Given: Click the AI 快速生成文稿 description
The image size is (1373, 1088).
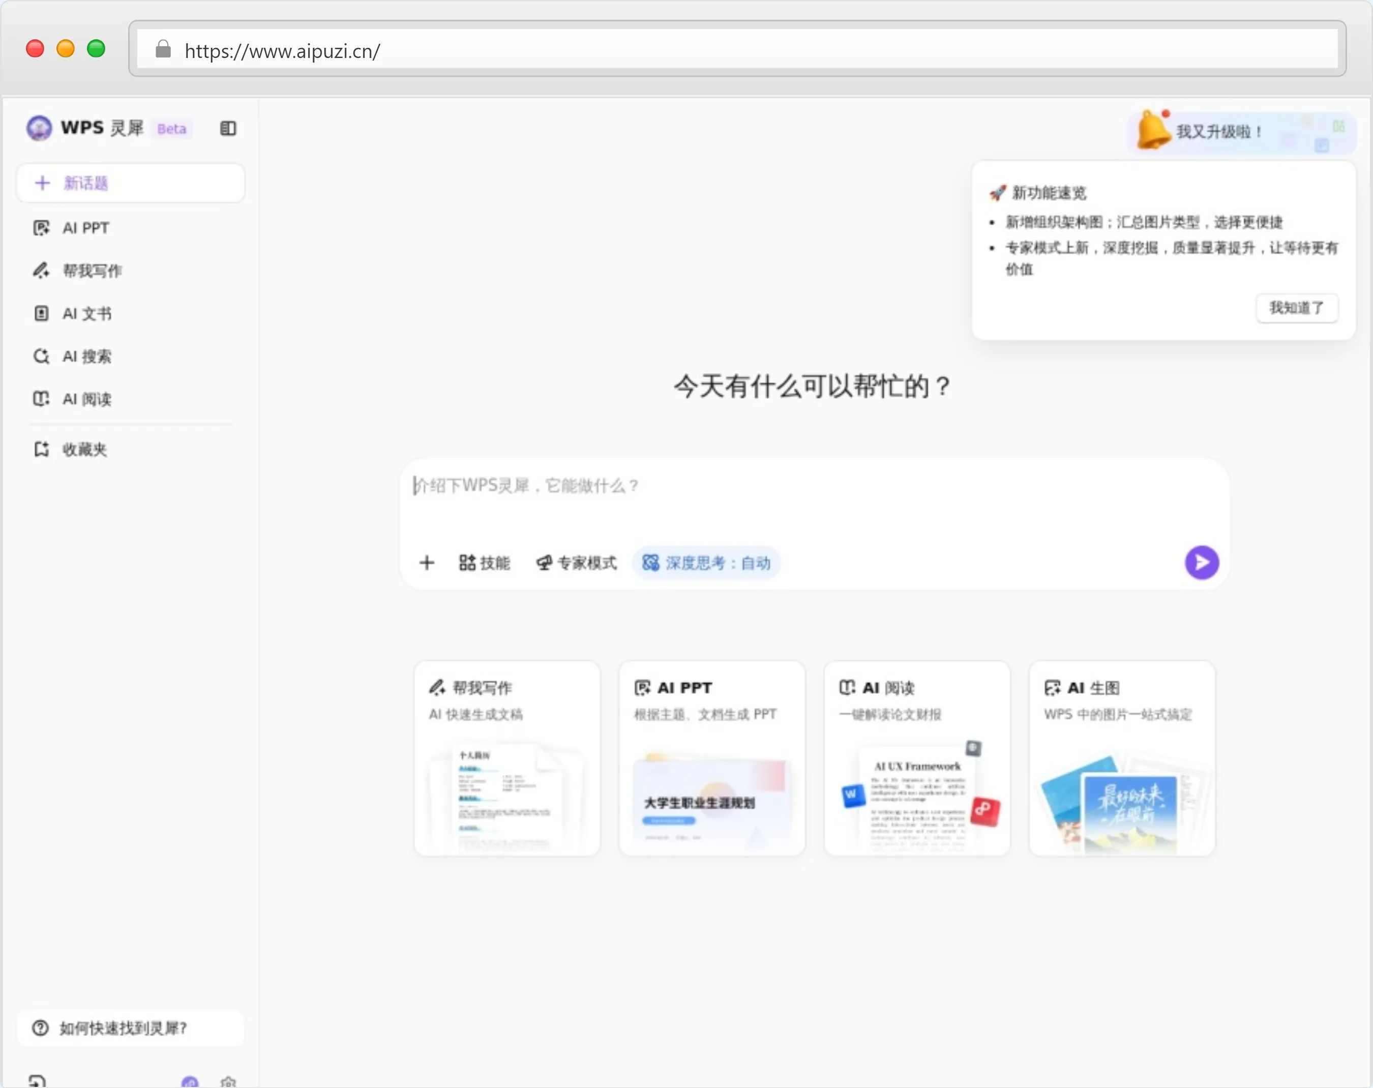Looking at the screenshot, I should coord(475,714).
